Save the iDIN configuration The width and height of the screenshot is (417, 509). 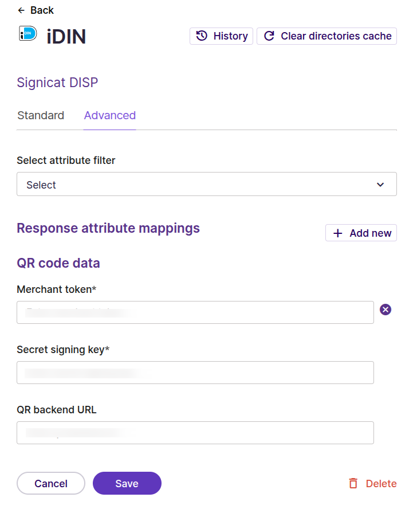click(x=127, y=483)
